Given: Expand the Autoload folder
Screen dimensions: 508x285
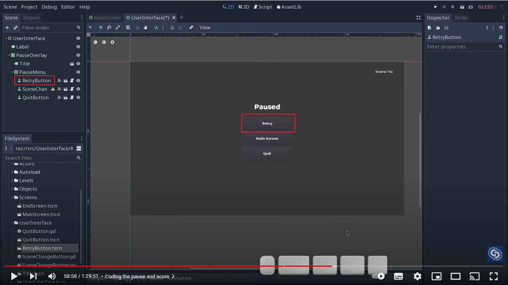Looking at the screenshot, I should click(x=12, y=172).
